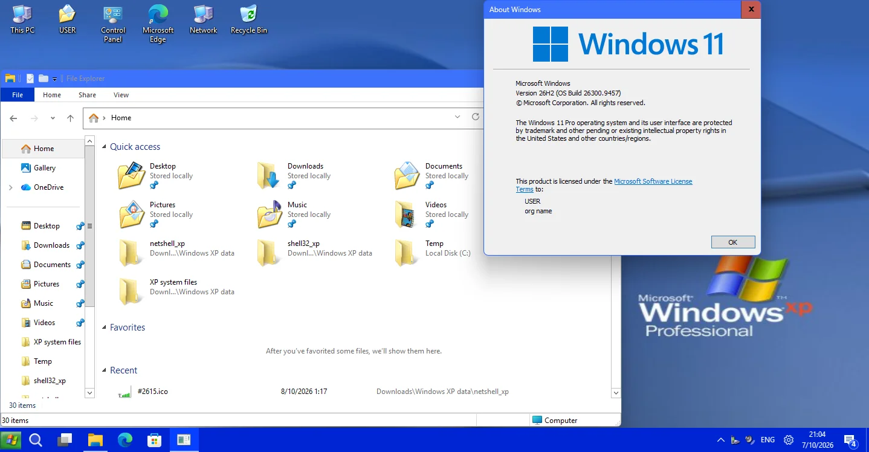The height and width of the screenshot is (452, 869).
Task: Select the shell32_xp folder tile
Action: [x=314, y=253]
